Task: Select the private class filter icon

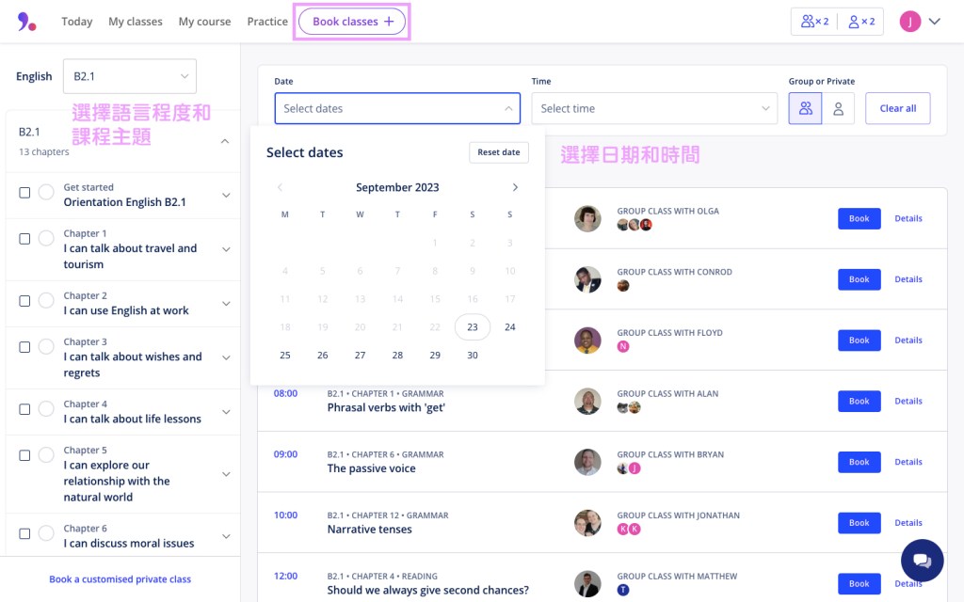Action: 838,108
